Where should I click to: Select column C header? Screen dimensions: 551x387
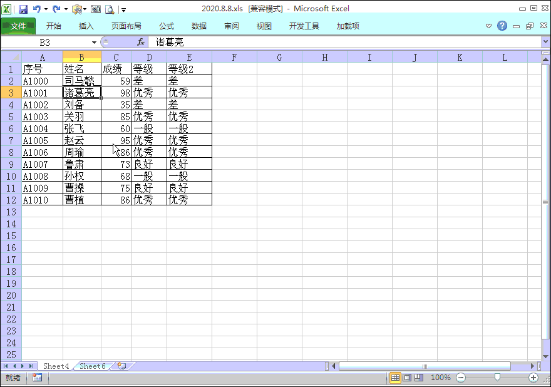coord(116,57)
